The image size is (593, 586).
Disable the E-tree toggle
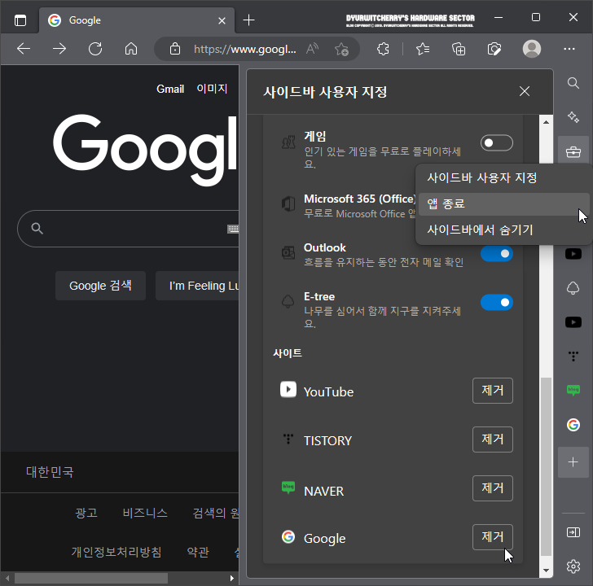pos(497,302)
